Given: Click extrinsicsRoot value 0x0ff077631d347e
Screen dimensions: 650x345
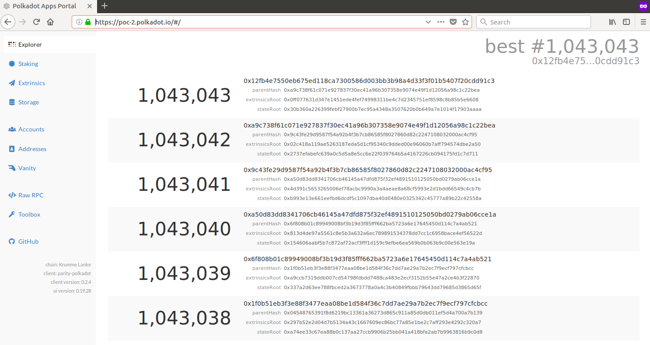Looking at the screenshot, I should click(381, 100).
